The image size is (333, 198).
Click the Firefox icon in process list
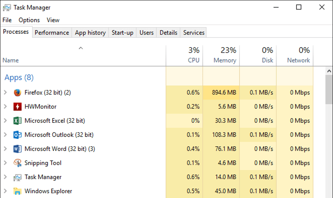(17, 93)
